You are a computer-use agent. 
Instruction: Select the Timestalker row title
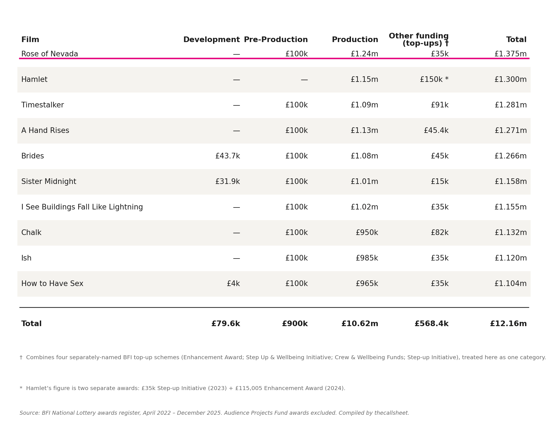pos(43,105)
